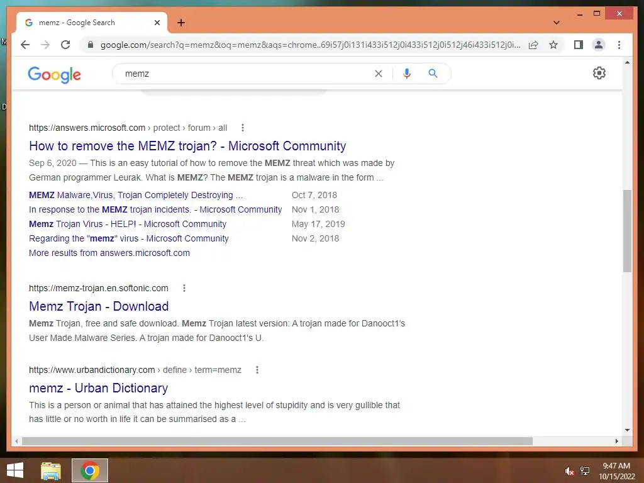This screenshot has width=644, height=483.
Task: Clear the search box with the X icon
Action: [378, 74]
